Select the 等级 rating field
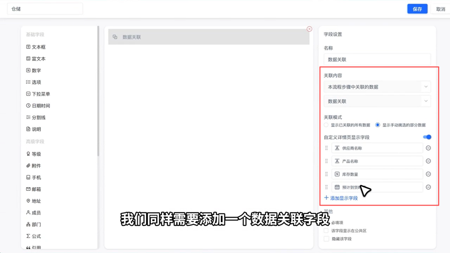The width and height of the screenshot is (450, 253). pos(33,154)
